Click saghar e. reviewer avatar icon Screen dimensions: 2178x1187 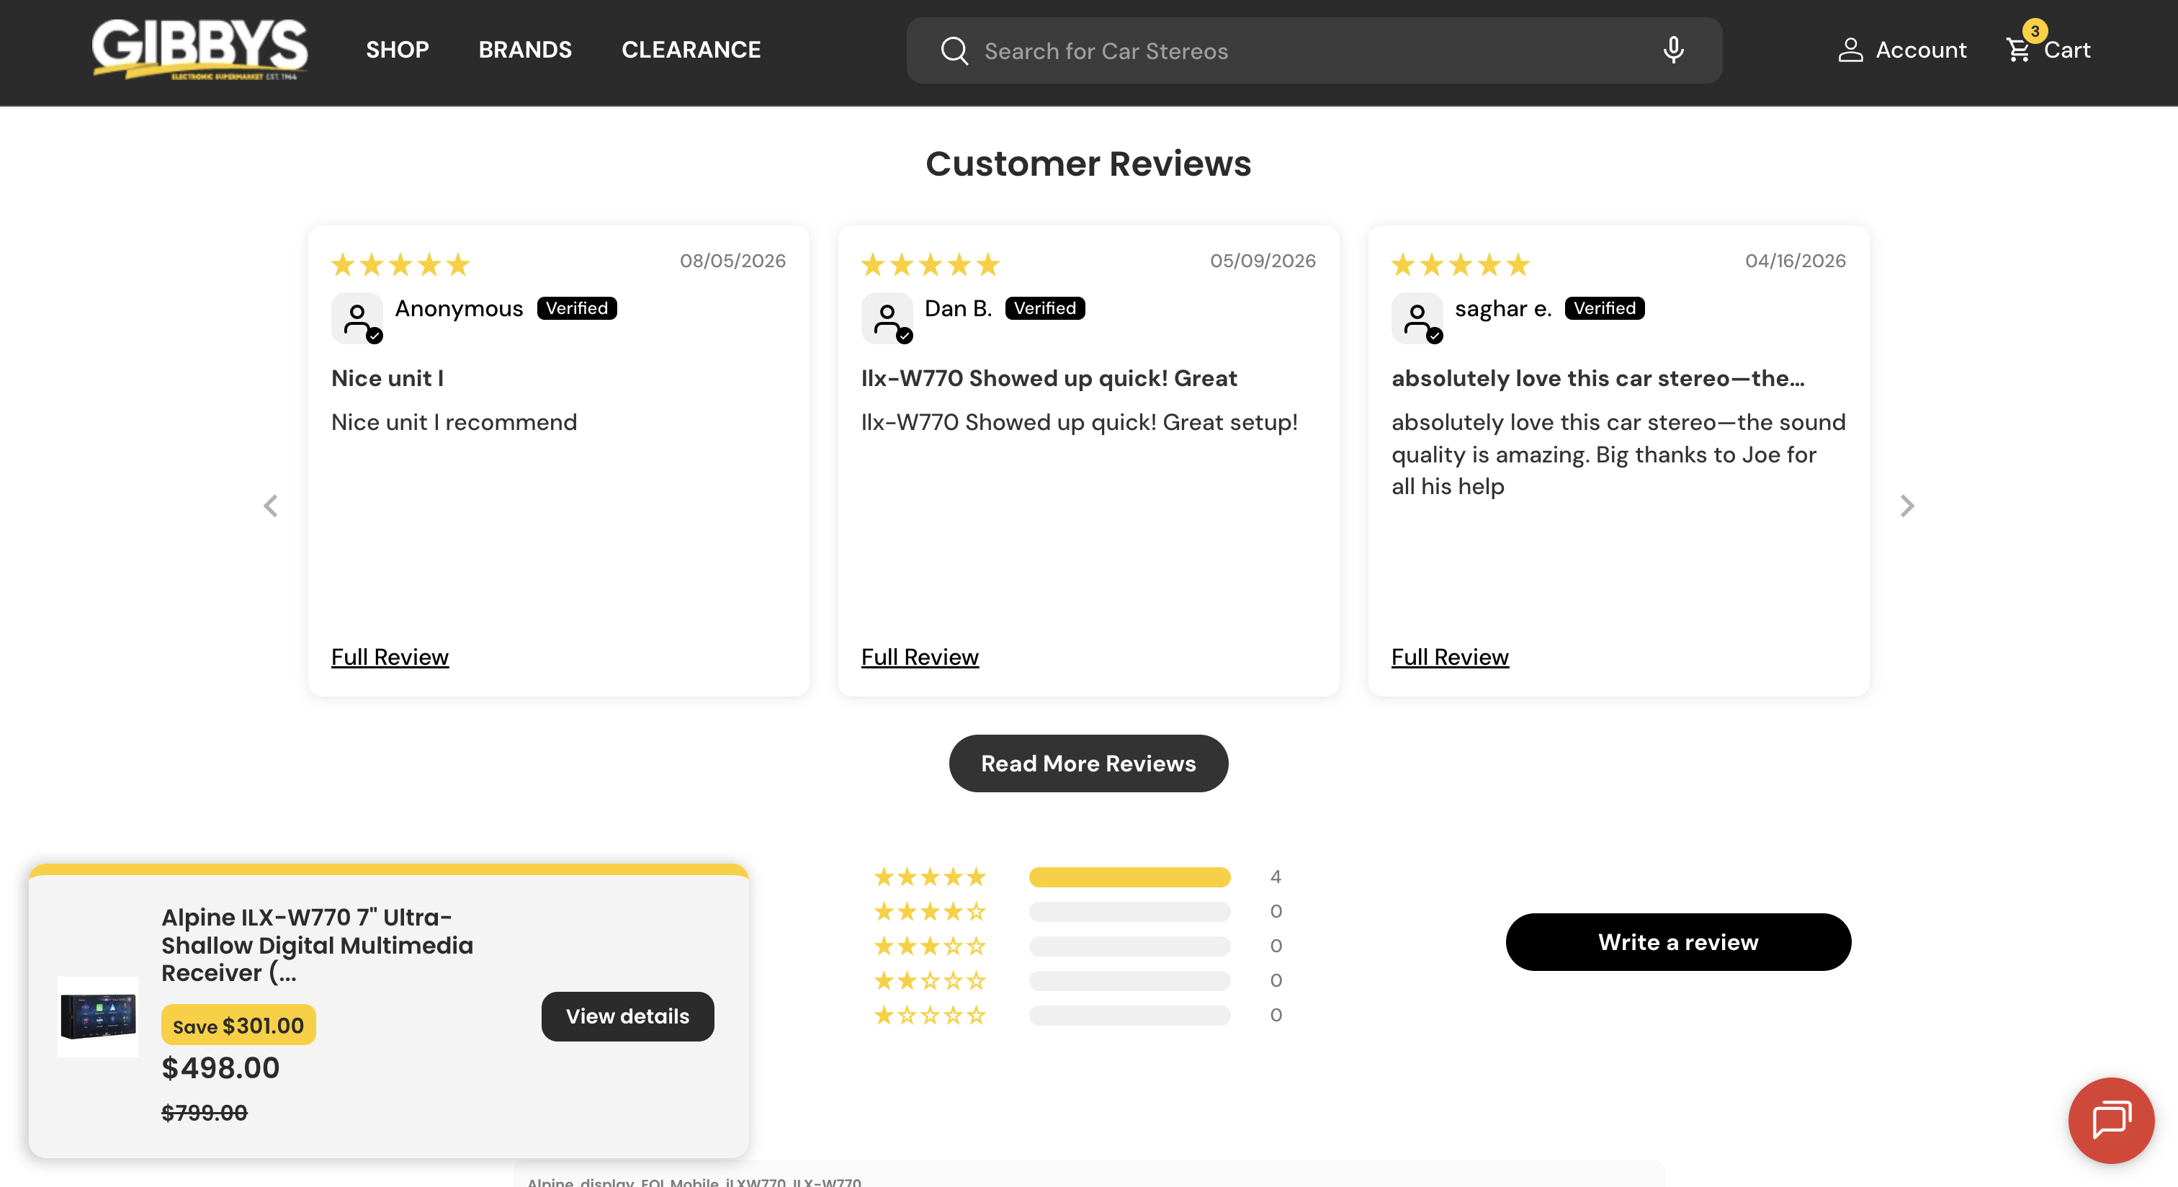[1417, 318]
